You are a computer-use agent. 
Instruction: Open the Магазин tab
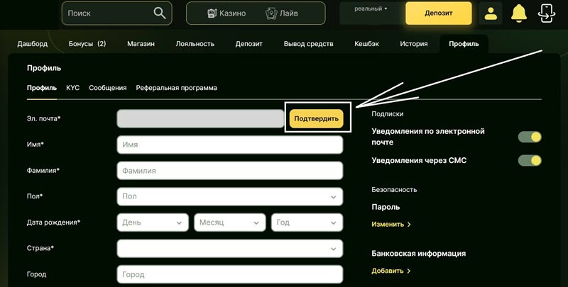point(141,44)
